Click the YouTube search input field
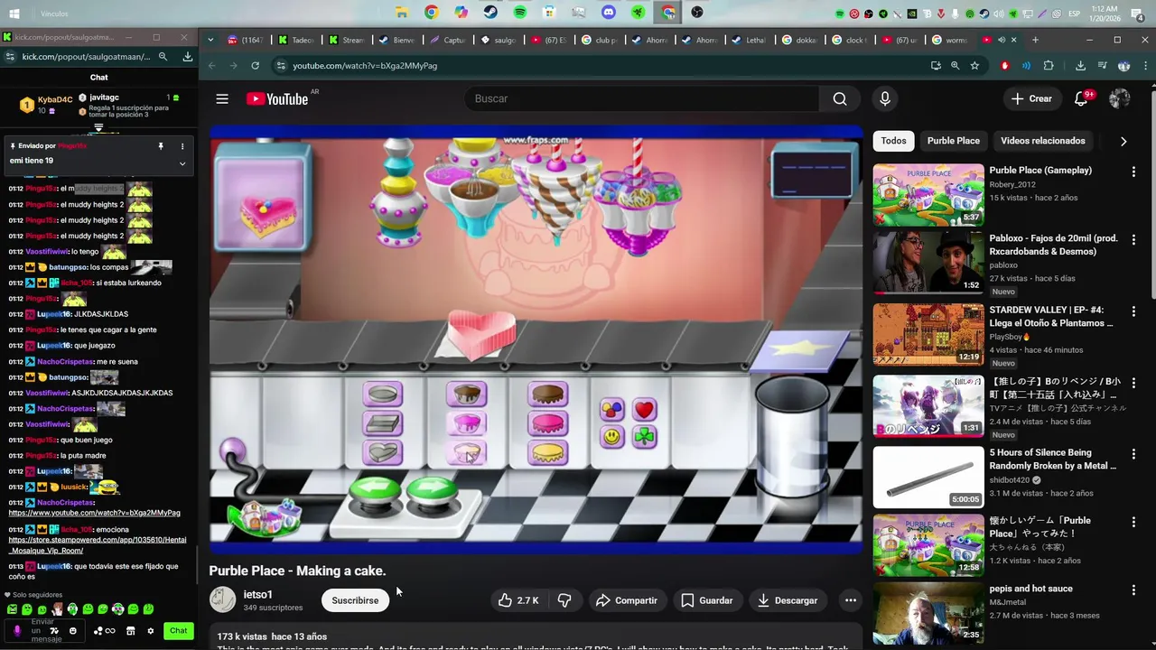Image resolution: width=1156 pixels, height=650 pixels. pyautogui.click(x=641, y=98)
